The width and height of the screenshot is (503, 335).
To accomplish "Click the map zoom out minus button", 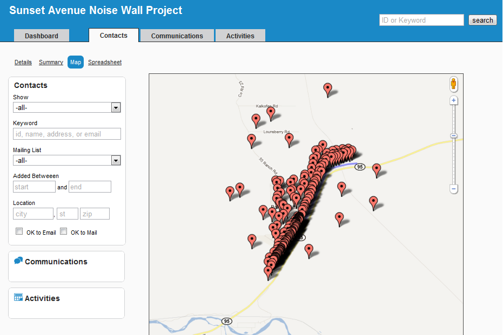I will (454, 189).
